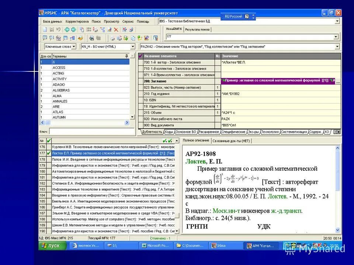Expand the Ключевые слова dictionary dropdown
This screenshot has width=354, height=265.
point(74,47)
